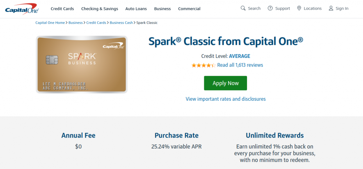Click the Support question mark icon
Image resolution: width=363 pixels, height=169 pixels.
coord(270,8)
